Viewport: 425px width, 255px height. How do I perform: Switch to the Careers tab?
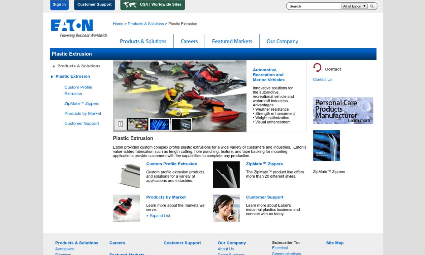[x=189, y=41]
